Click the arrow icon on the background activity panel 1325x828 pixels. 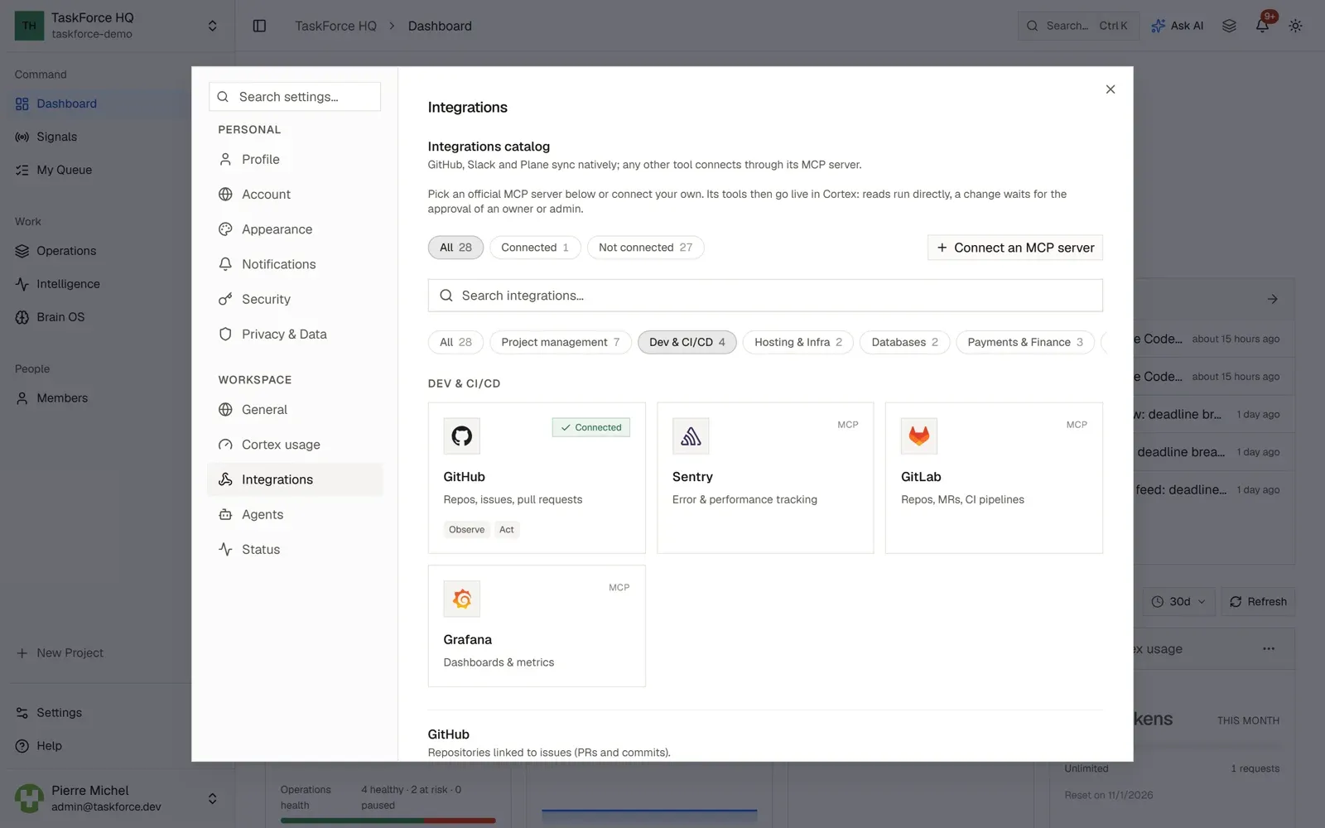pyautogui.click(x=1273, y=299)
